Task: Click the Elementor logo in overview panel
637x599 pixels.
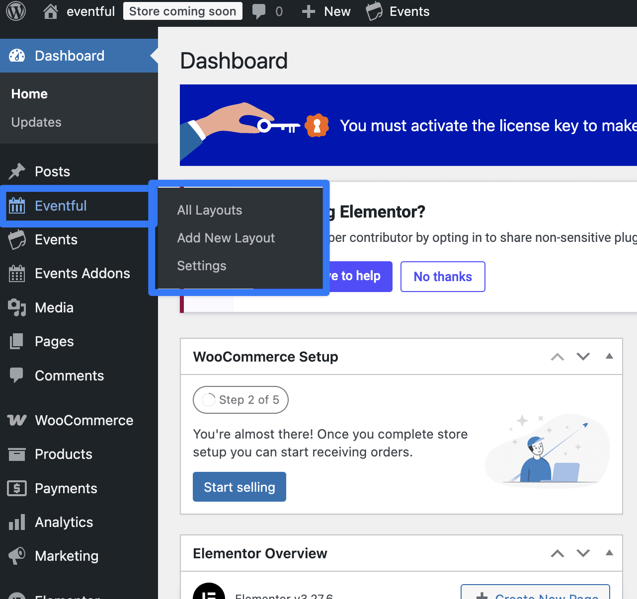Action: [x=209, y=591]
